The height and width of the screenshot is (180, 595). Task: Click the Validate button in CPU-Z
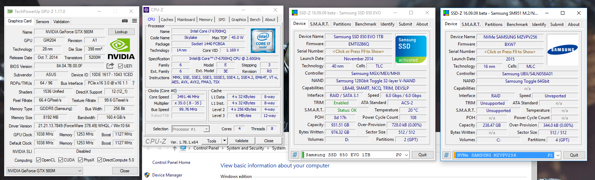242,141
